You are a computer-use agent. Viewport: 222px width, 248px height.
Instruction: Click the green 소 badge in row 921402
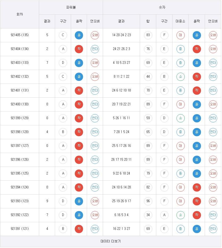(x=180, y=77)
